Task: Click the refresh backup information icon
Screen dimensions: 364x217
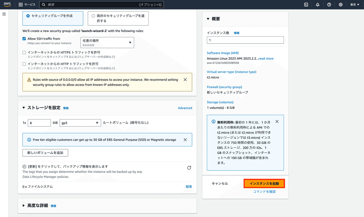Action: 189,168
